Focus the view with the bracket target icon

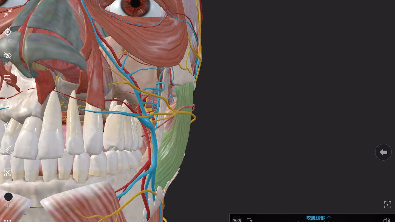[387, 205]
